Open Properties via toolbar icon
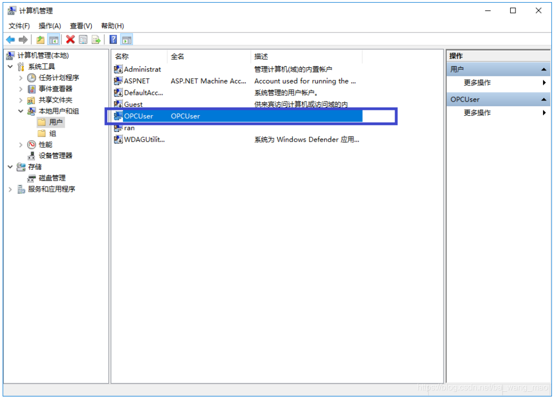Viewport: 553px width, 397px height. coord(83,40)
